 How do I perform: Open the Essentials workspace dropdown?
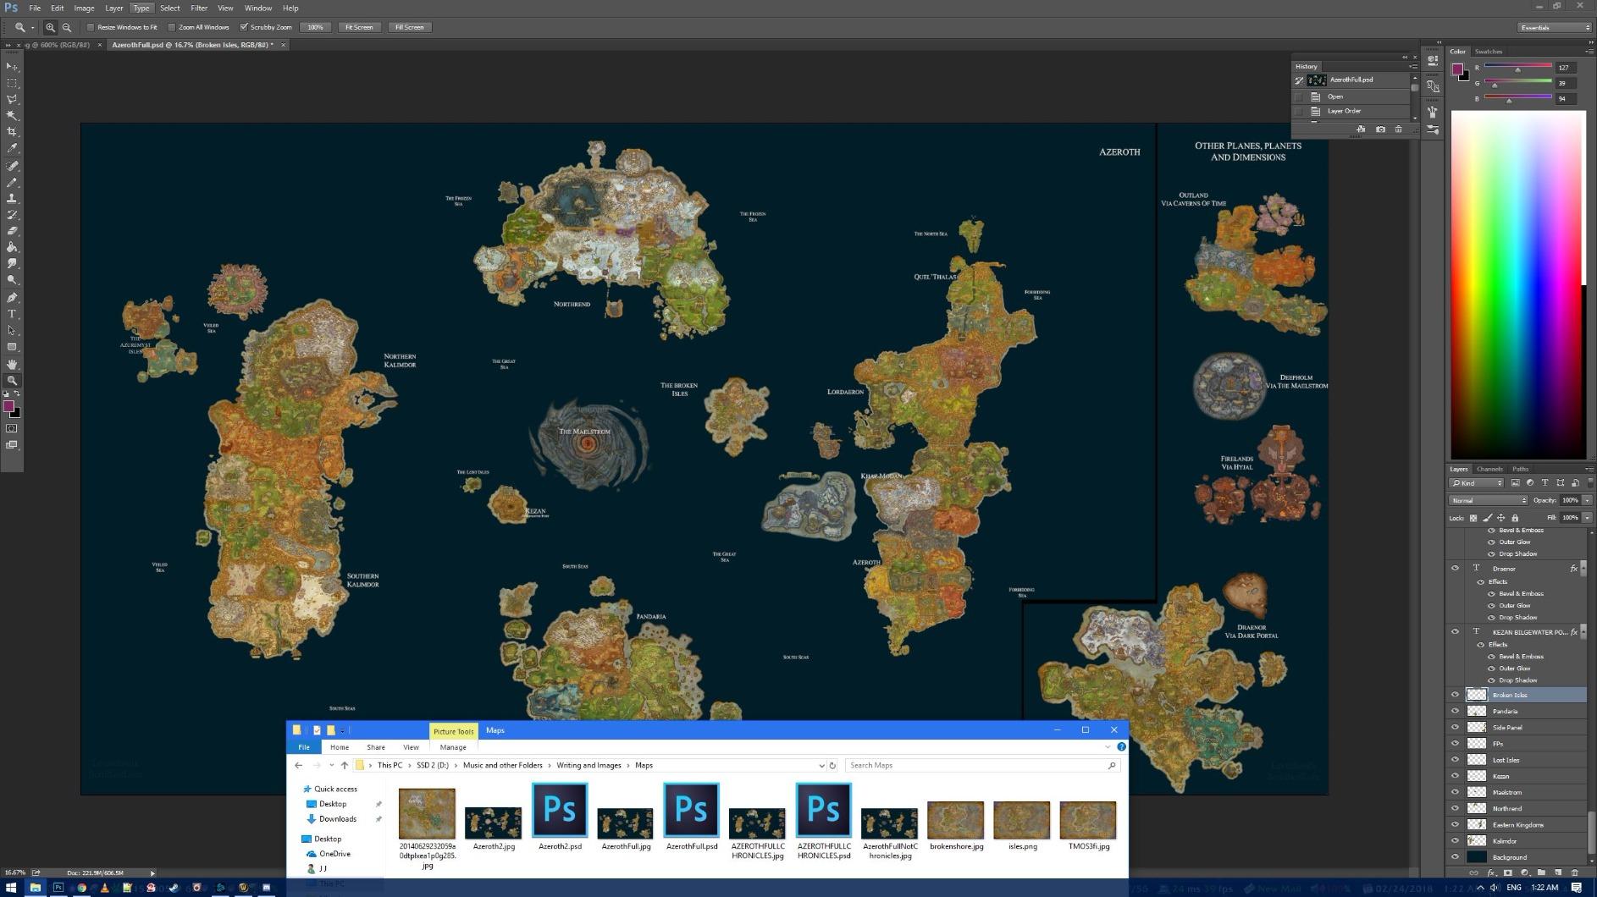[1554, 27]
